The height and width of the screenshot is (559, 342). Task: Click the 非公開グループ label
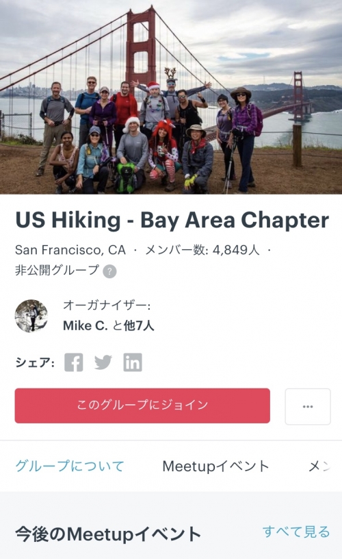tap(57, 270)
